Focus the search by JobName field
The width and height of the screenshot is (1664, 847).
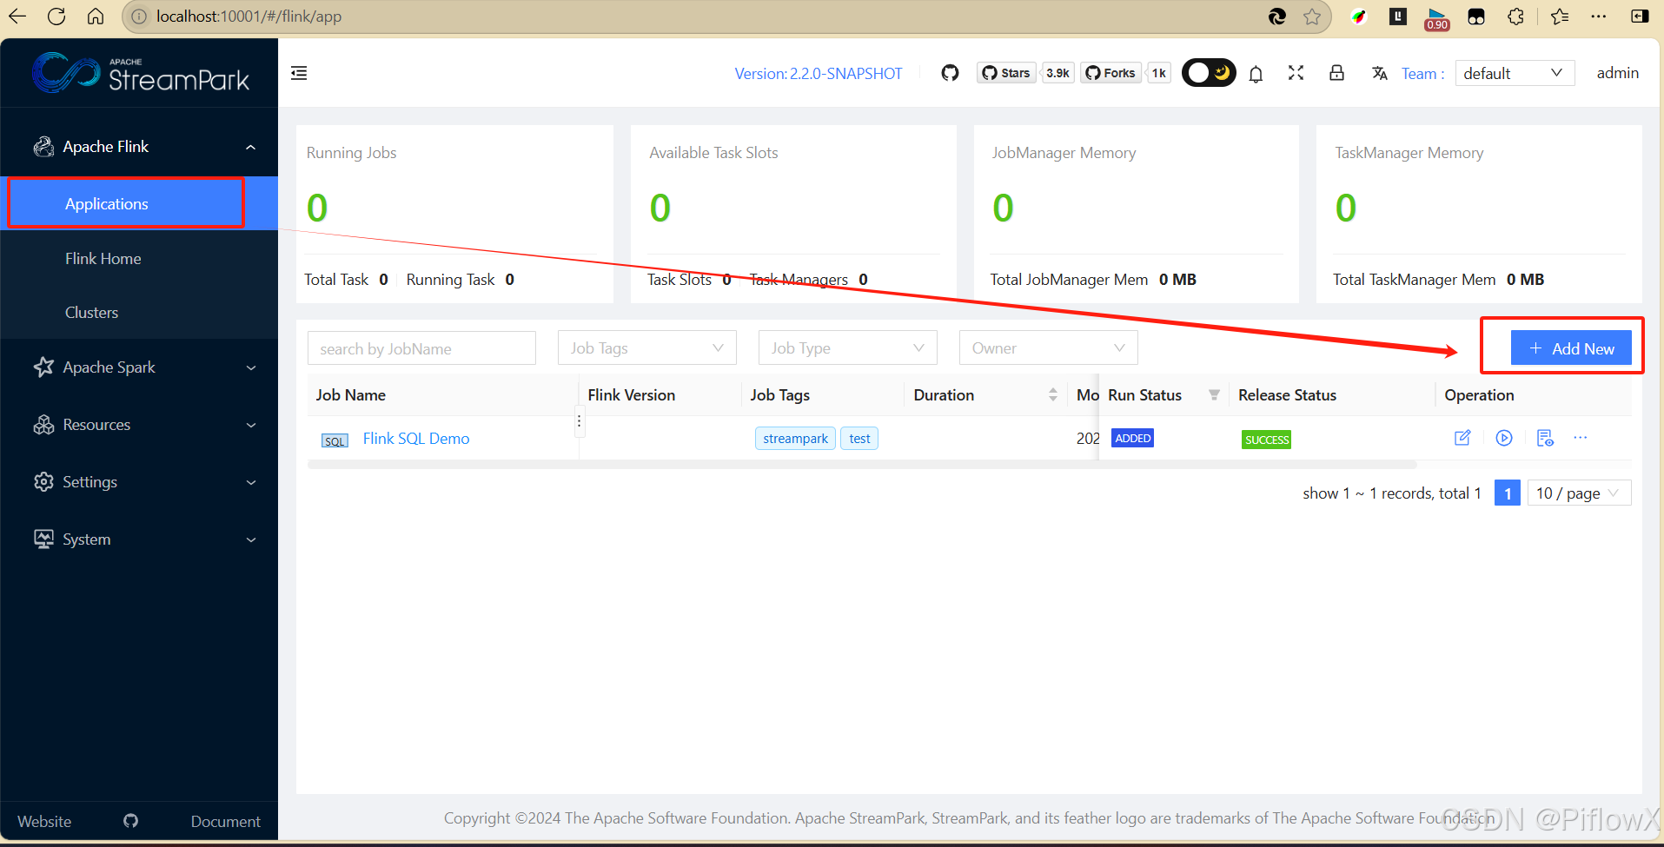point(421,348)
